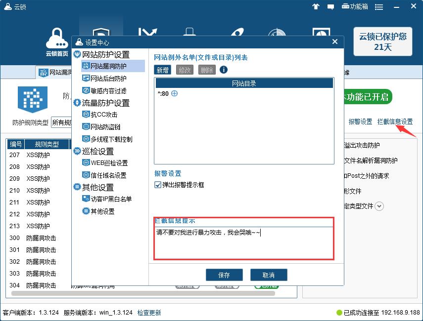Open the 功能箱 toolbox
The image size is (423, 321).
coord(355,6)
